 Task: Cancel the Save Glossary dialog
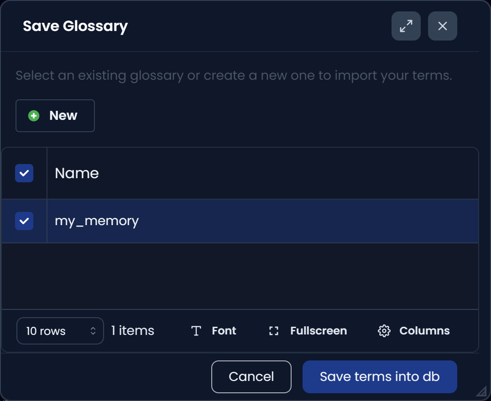251,376
